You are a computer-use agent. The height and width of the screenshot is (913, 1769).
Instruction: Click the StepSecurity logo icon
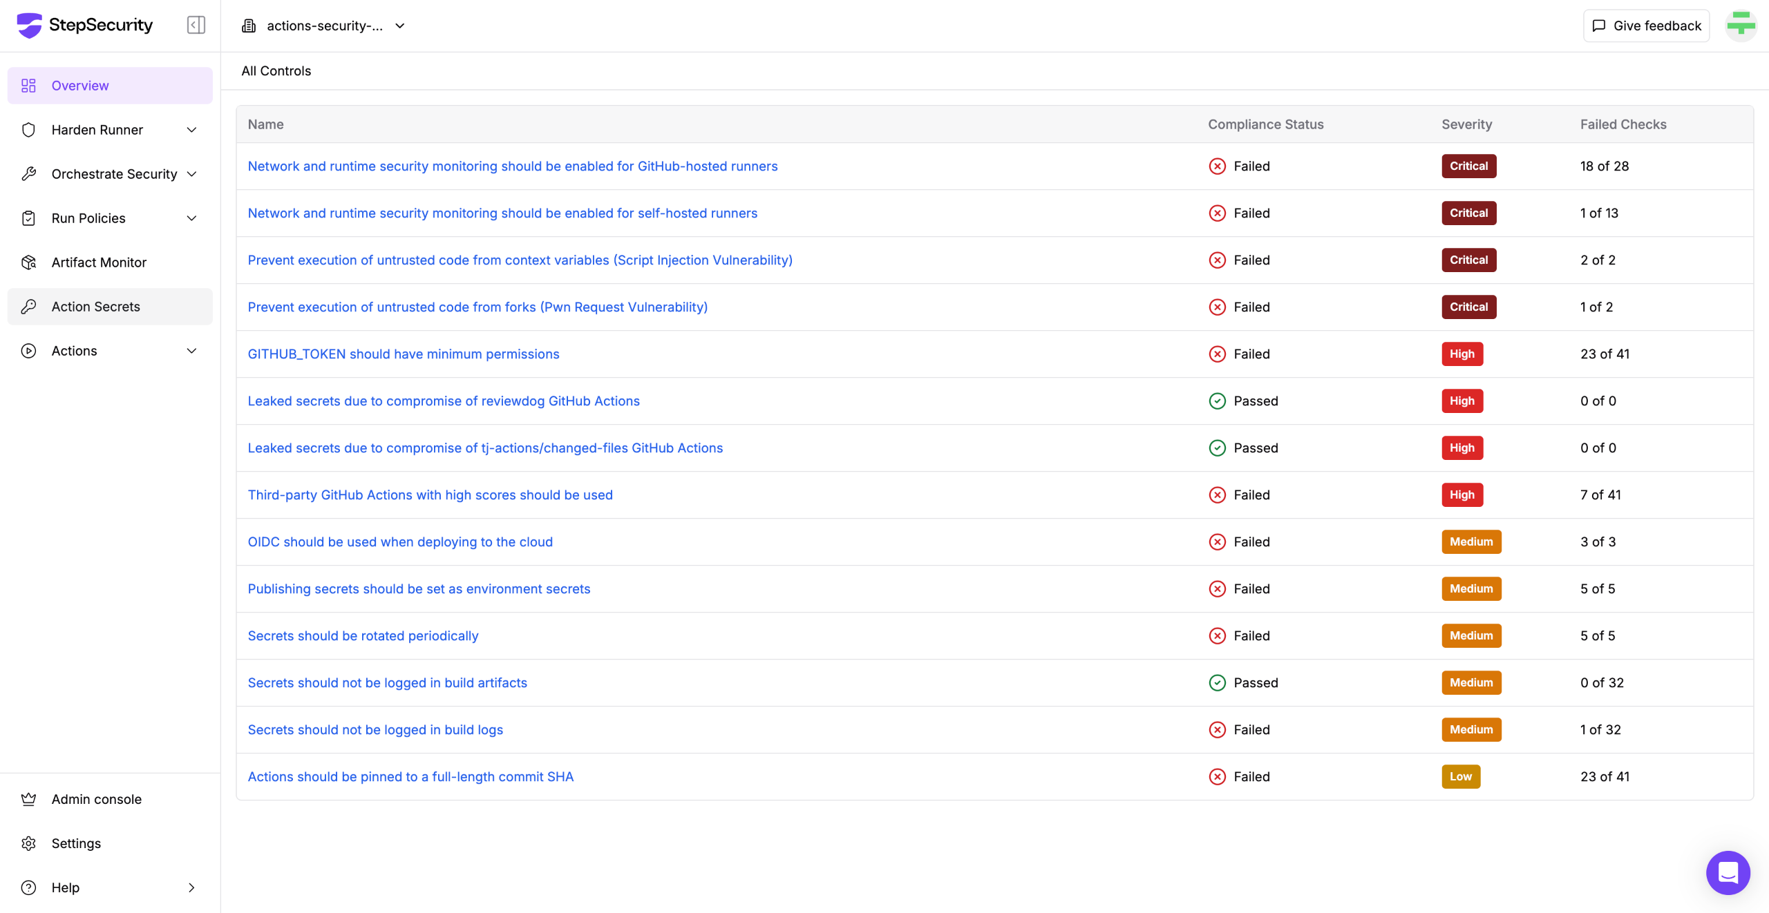(29, 25)
